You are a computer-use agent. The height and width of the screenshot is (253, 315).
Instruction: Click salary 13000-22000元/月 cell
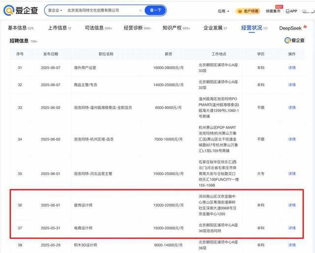click(x=168, y=205)
